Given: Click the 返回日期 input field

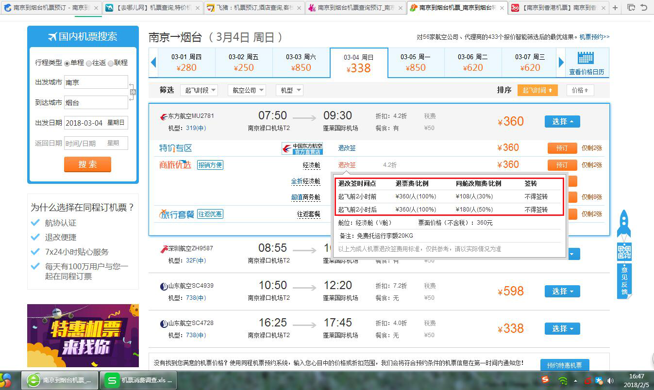Looking at the screenshot, I should tap(96, 143).
